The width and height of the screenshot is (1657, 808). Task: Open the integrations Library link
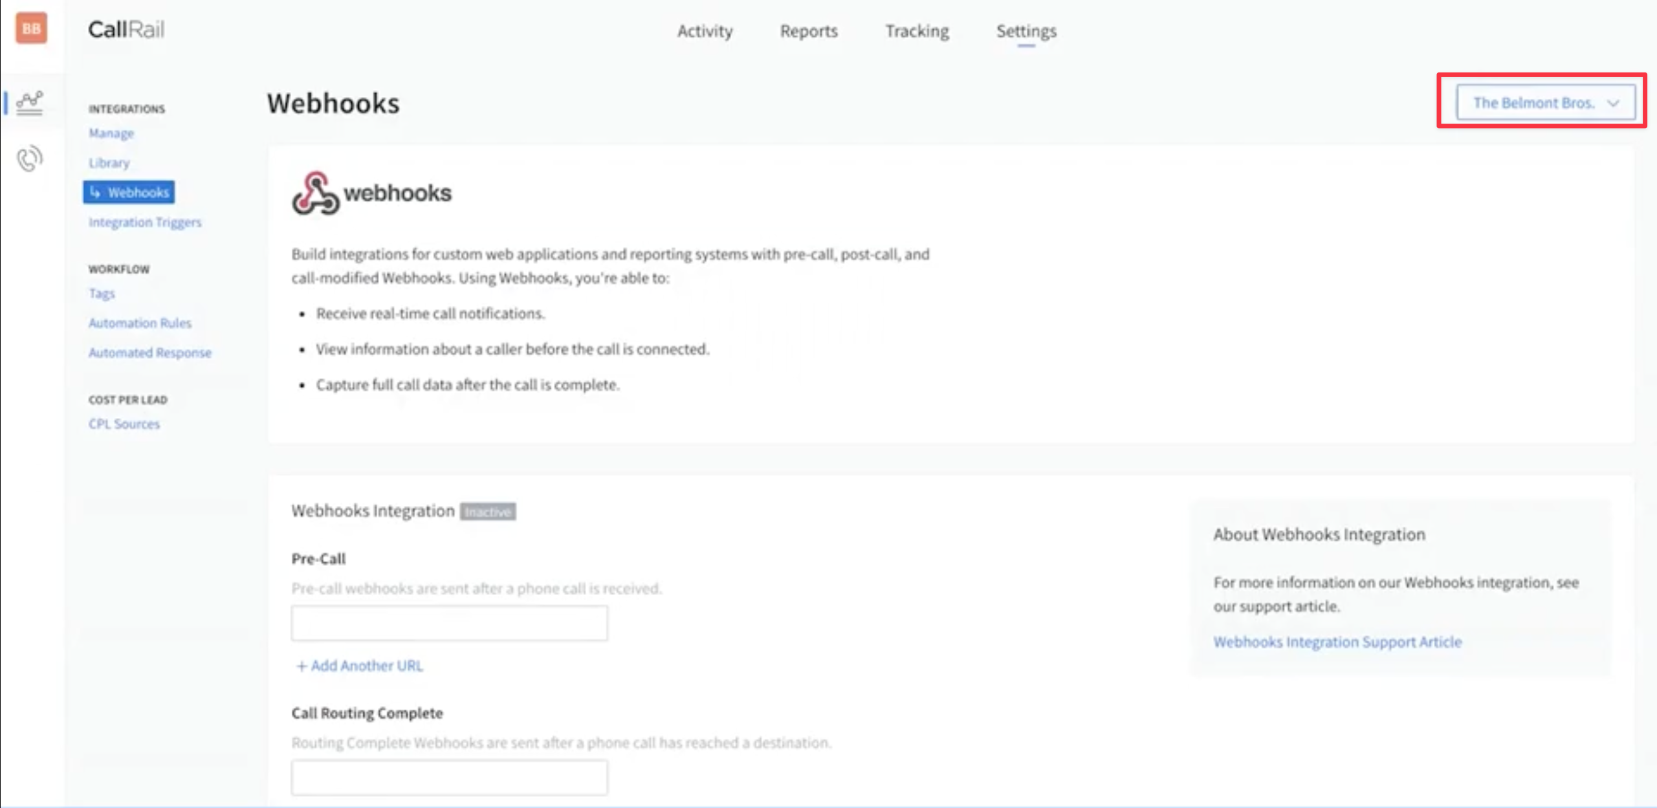tap(109, 163)
